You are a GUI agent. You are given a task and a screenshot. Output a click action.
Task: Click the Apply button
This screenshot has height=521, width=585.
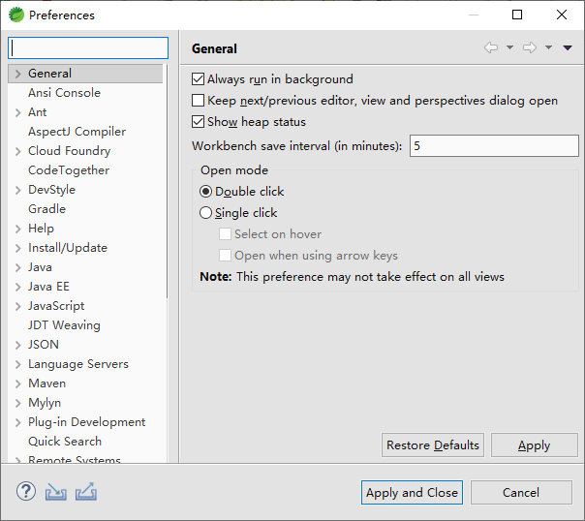point(535,444)
